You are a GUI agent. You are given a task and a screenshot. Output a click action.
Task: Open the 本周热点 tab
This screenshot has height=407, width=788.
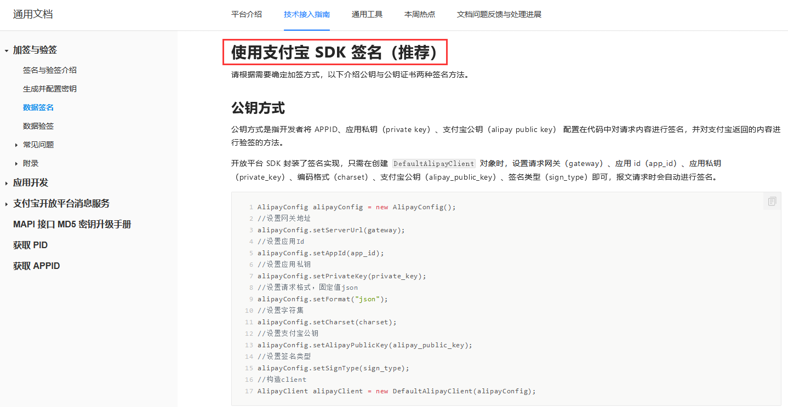point(420,14)
